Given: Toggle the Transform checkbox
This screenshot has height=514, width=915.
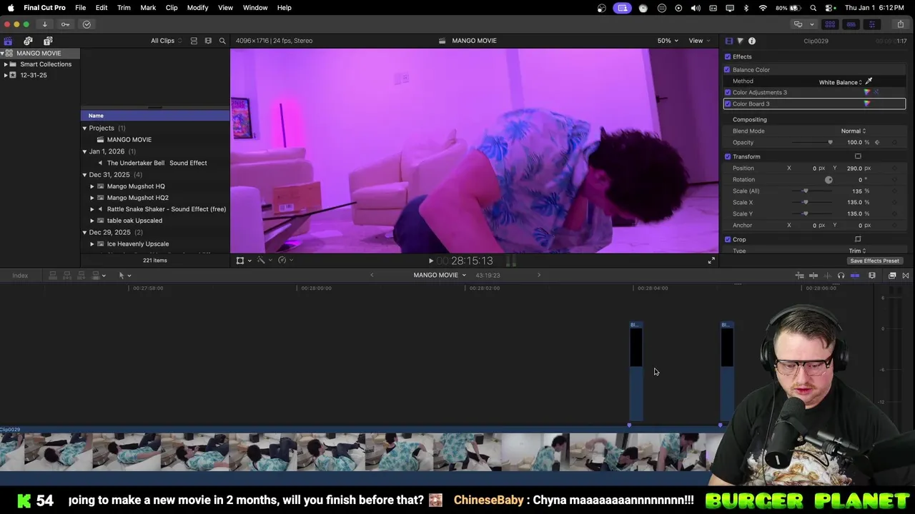Looking at the screenshot, I should click(x=728, y=156).
